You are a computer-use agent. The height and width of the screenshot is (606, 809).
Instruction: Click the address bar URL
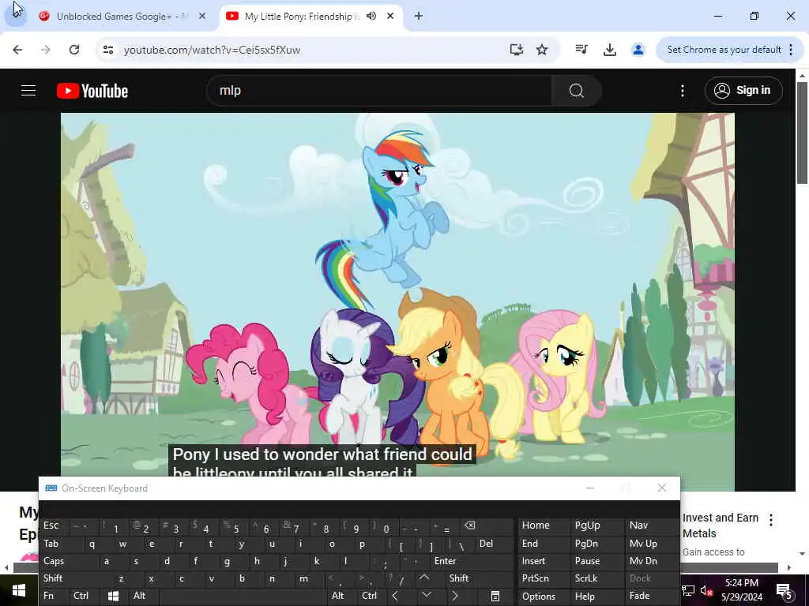coord(212,50)
